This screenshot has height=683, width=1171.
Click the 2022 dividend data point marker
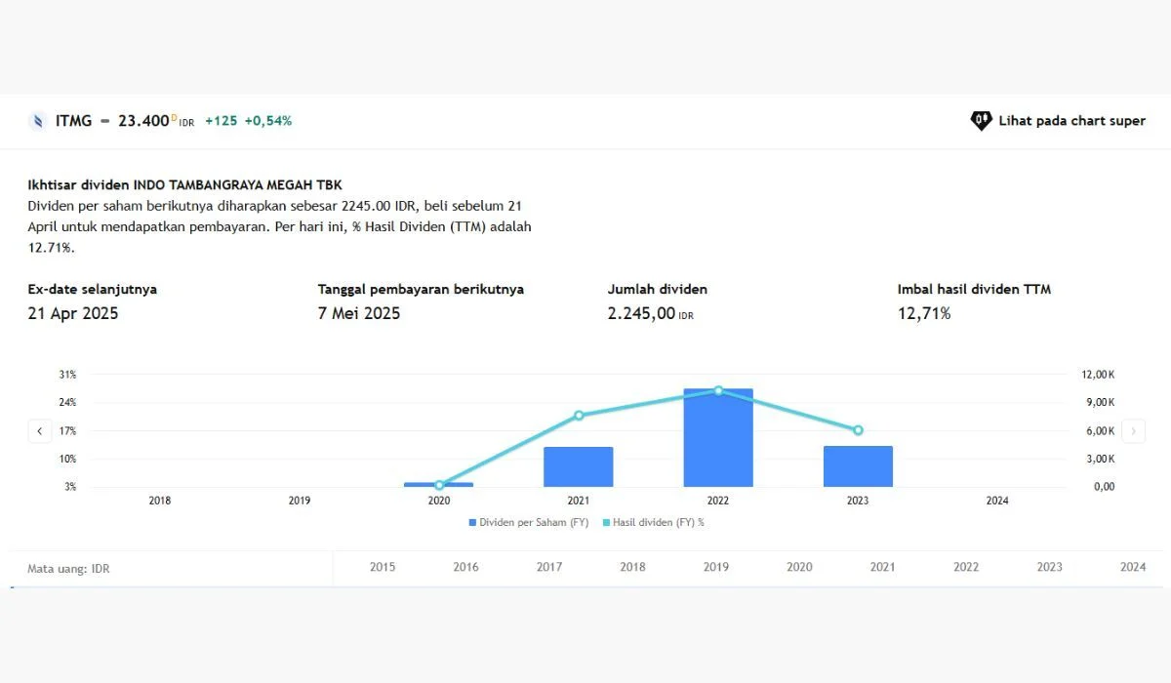click(718, 390)
